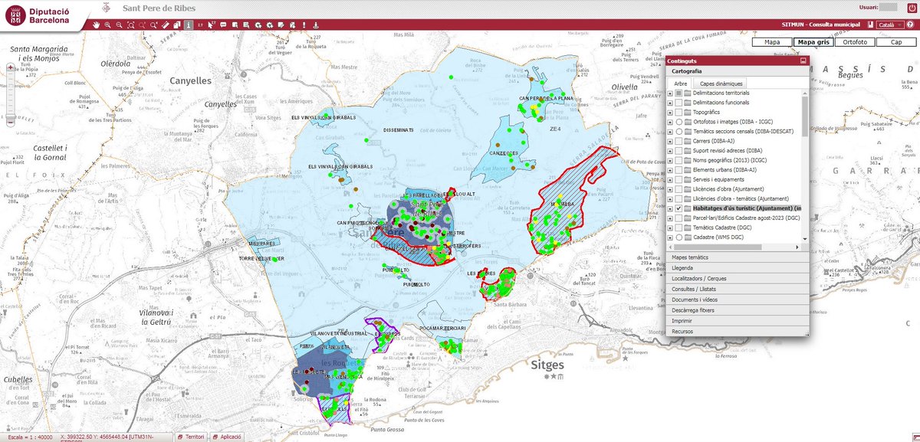Click the stamp toolbar icon
The width and height of the screenshot is (920, 442).
point(315,25)
